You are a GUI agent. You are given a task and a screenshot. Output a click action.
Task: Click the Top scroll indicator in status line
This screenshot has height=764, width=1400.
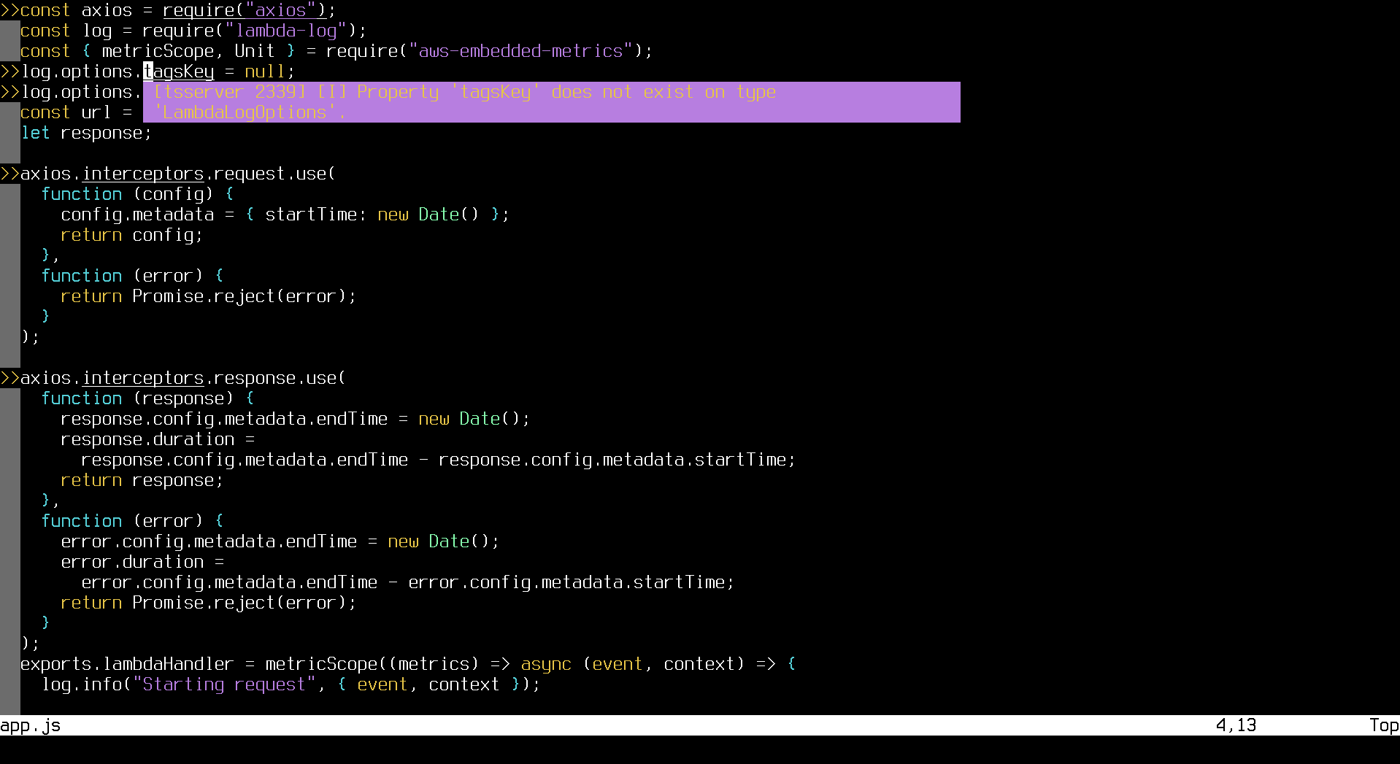[x=1384, y=725]
